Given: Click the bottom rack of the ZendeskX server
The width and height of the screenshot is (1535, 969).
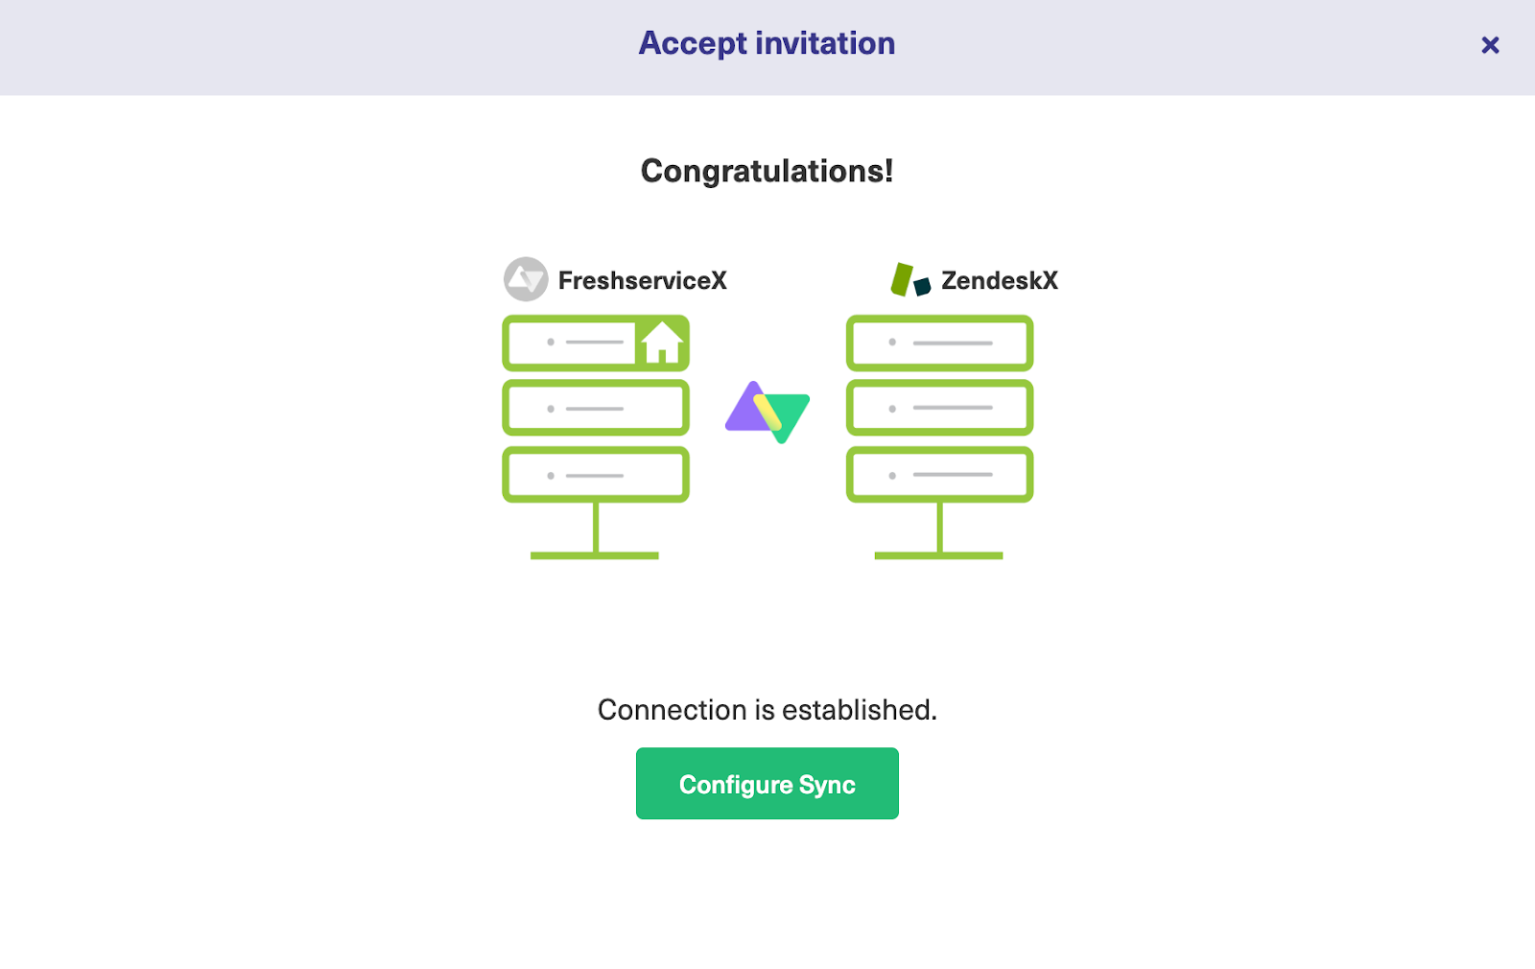Looking at the screenshot, I should [x=939, y=475].
